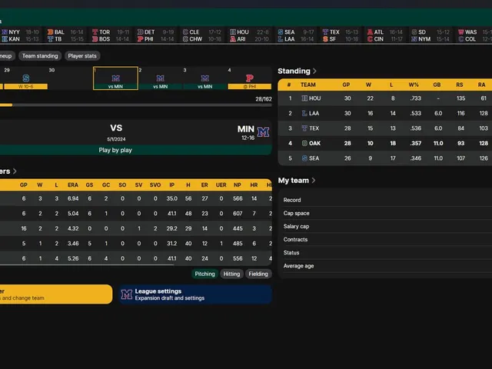Select day 29 Seattle game W 10-6

coord(25,78)
